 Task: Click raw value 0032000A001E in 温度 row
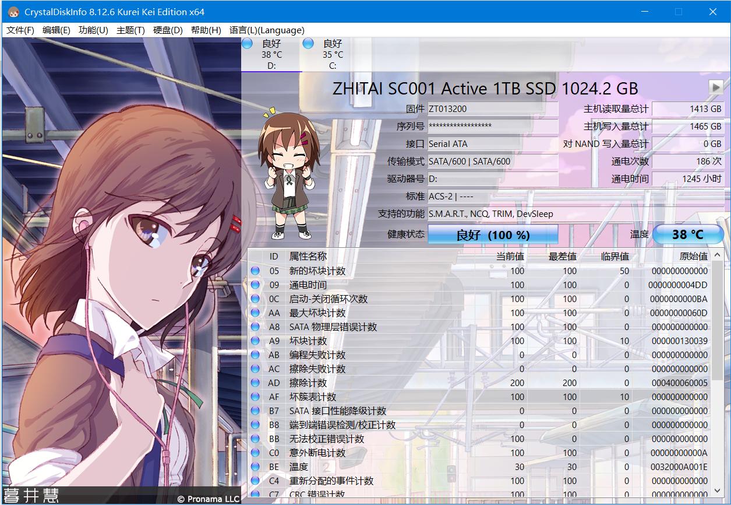click(680, 467)
